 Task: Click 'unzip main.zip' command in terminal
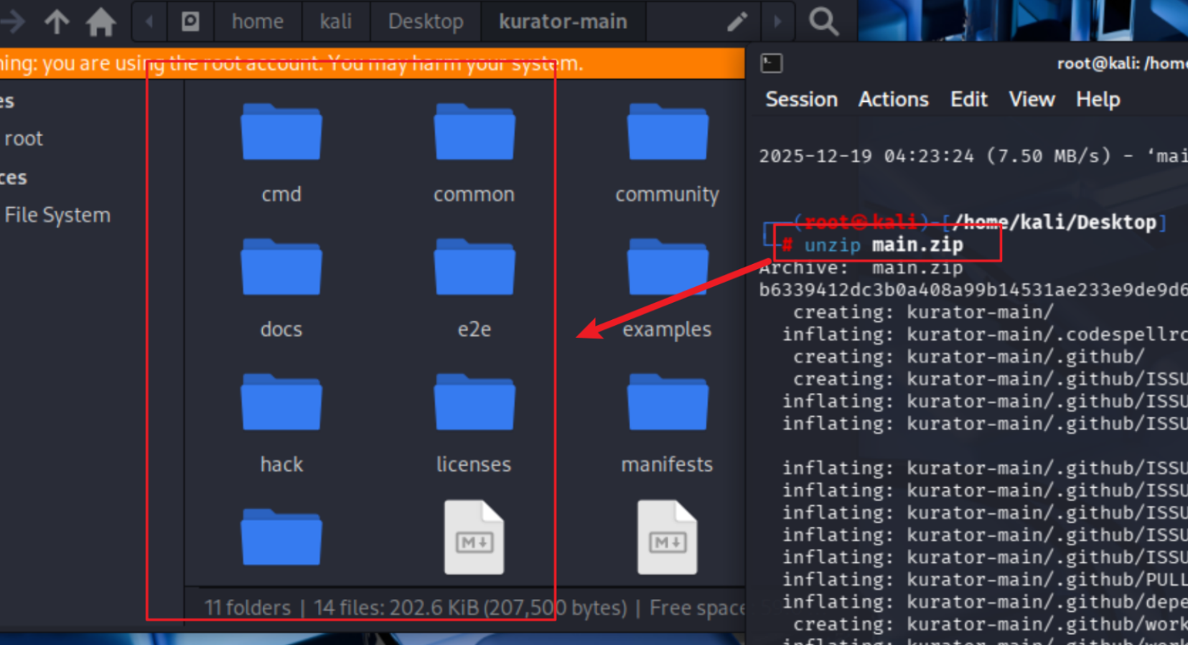(x=883, y=245)
